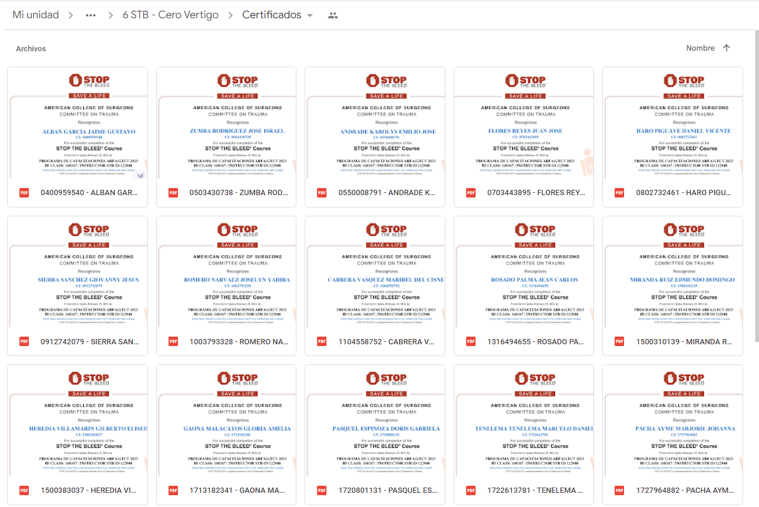Click PDF icon of 0400959540 ALBAN file
This screenshot has height=507, width=759.
pyautogui.click(x=24, y=193)
